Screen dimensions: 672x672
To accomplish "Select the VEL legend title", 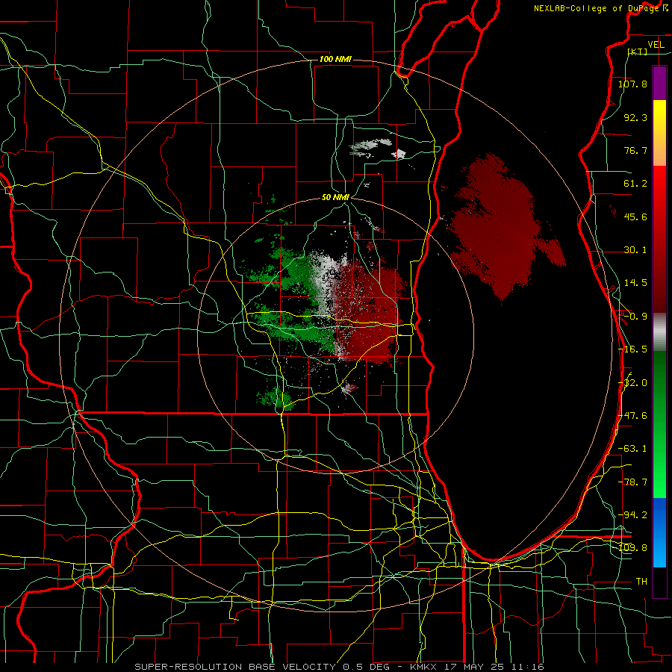I will [656, 45].
